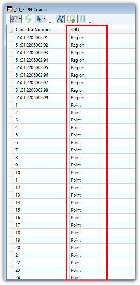Image resolution: width=140 pixels, height=285 pixels.
Task: Click the browser window icon in title bar
Action: 10,9
